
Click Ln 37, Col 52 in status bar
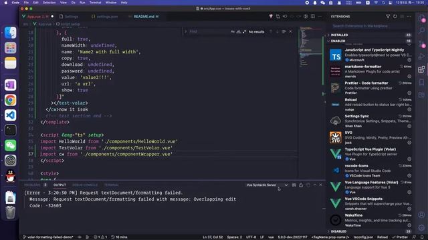[213, 237]
